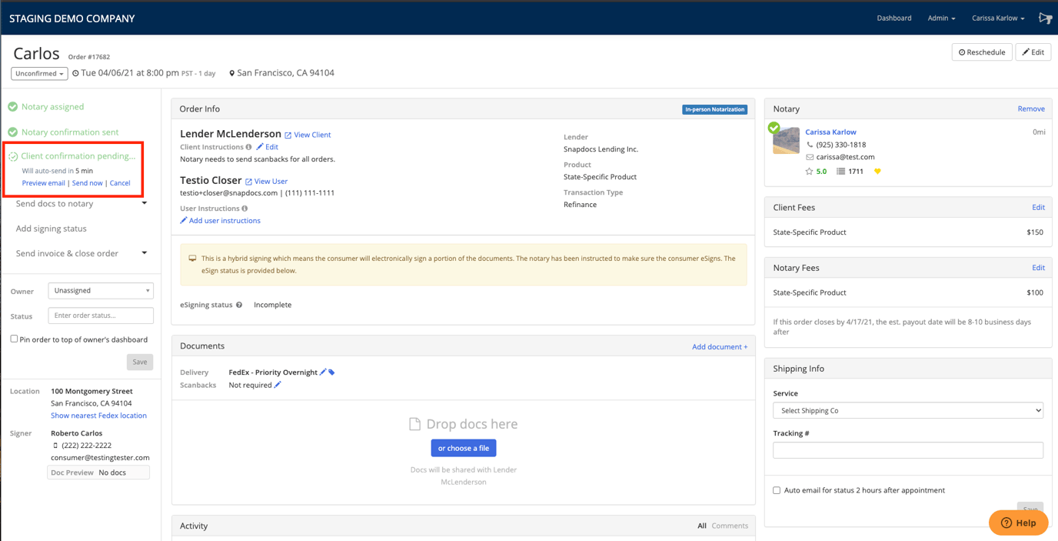Click the Tracking number input field
The image size is (1058, 541).
(907, 449)
